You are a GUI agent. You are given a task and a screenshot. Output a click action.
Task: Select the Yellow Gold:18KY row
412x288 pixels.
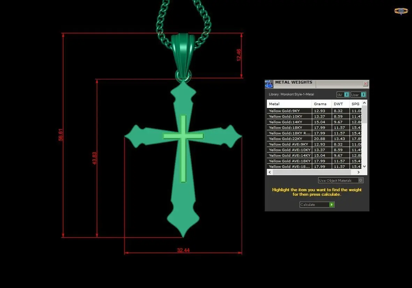click(314, 127)
